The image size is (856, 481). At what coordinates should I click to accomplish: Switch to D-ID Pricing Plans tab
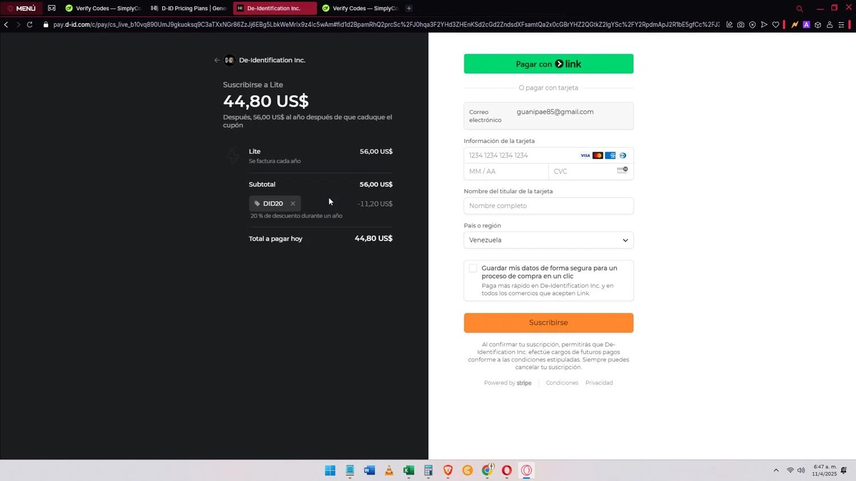point(188,9)
